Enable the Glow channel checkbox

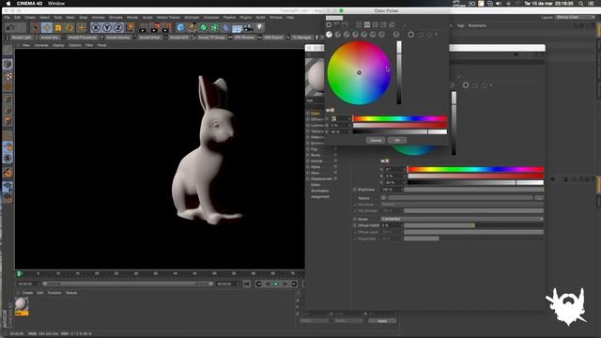pos(335,173)
